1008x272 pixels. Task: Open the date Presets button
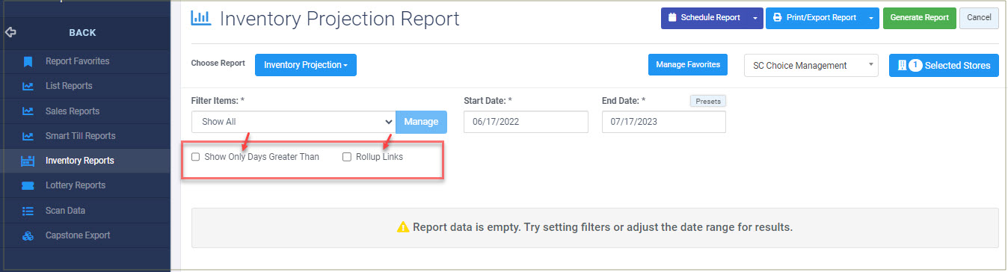click(x=707, y=101)
